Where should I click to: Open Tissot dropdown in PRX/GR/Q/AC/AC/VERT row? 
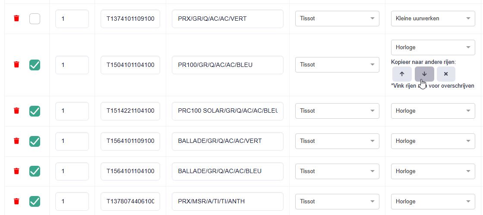pyautogui.click(x=337, y=19)
